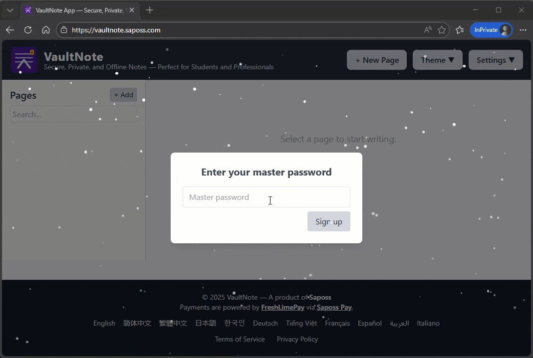Click the Pages sidebar heading
533x358 pixels.
coord(23,95)
